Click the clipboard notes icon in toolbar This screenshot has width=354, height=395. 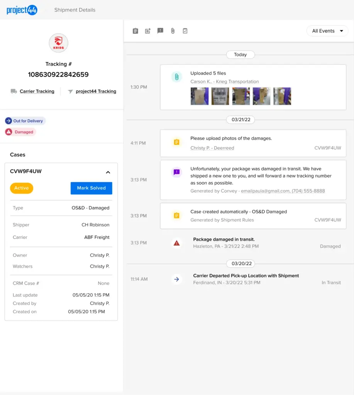(136, 31)
